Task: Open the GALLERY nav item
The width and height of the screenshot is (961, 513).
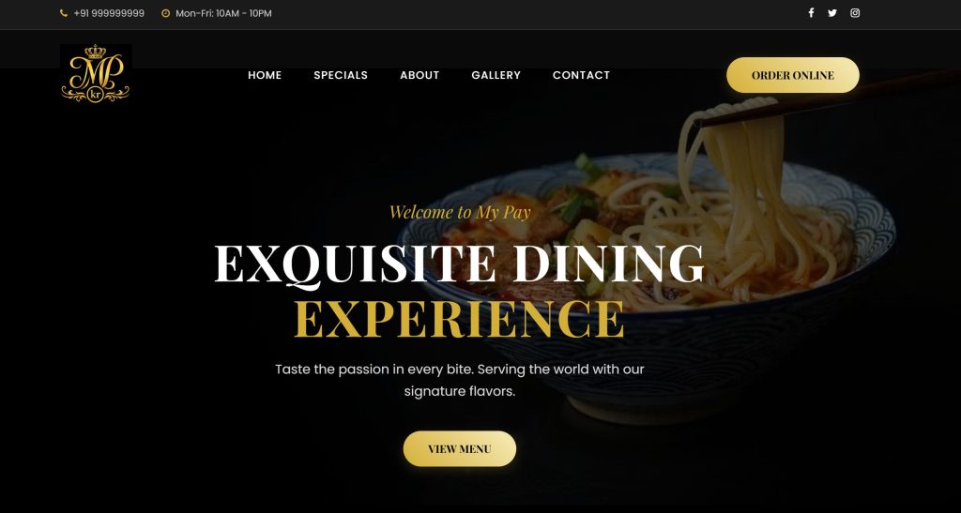Action: pos(496,75)
